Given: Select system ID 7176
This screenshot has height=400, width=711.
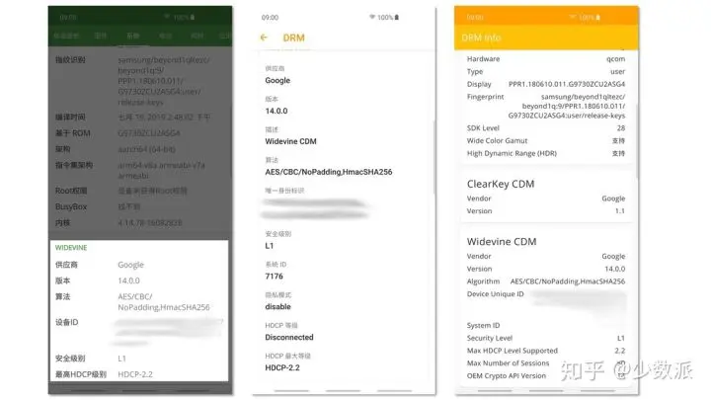Looking at the screenshot, I should [274, 277].
